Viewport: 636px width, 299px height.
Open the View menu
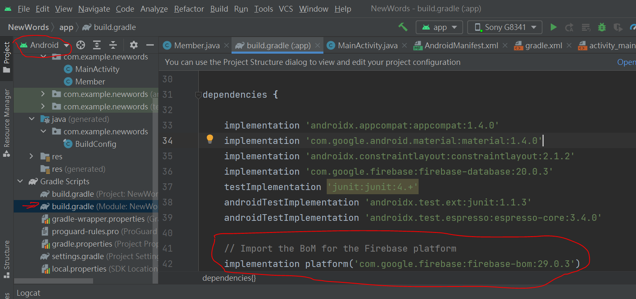[64, 9]
